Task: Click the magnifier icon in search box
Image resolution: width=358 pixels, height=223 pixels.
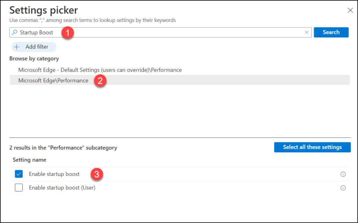Action: tap(15, 32)
